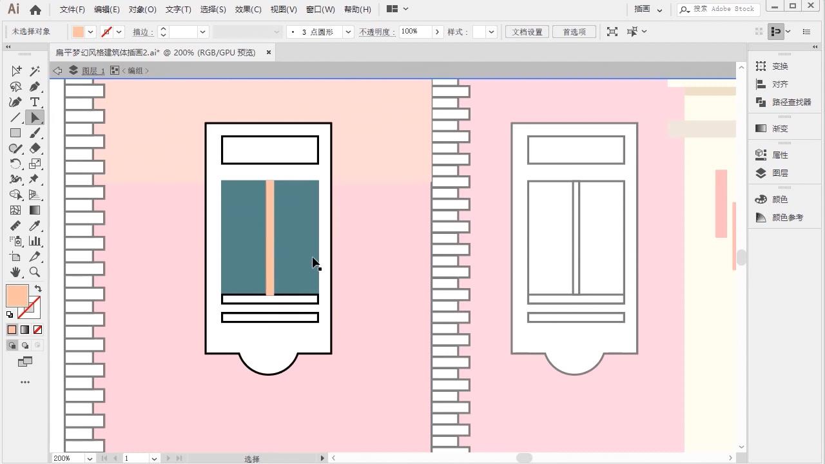Screen dimensions: 825x464
Task: Open Edit Toolbar three-dots button
Action: point(25,382)
